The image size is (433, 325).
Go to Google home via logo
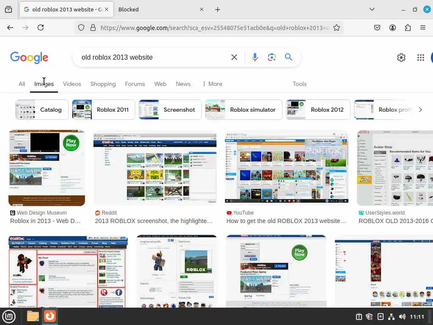click(29, 58)
